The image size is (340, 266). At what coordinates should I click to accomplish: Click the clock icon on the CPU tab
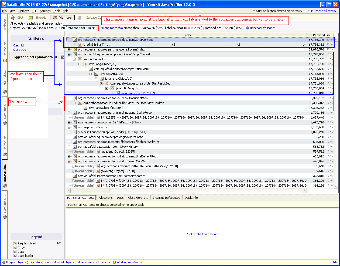(13, 18)
